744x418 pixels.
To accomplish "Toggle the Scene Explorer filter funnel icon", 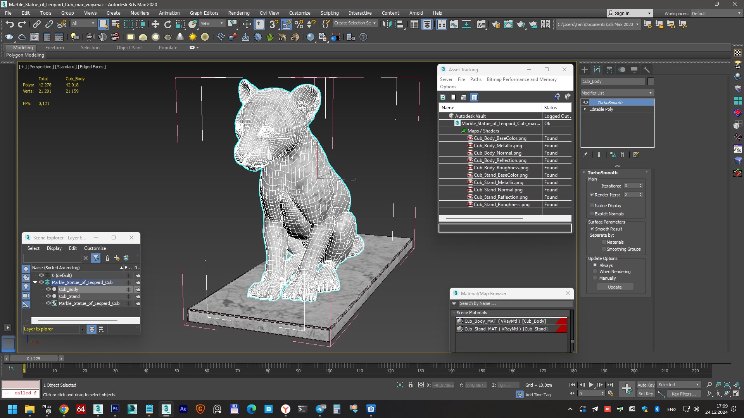I will (96, 258).
